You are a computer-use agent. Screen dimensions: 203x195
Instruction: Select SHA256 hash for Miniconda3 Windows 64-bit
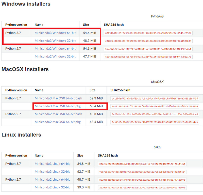point(148,33)
